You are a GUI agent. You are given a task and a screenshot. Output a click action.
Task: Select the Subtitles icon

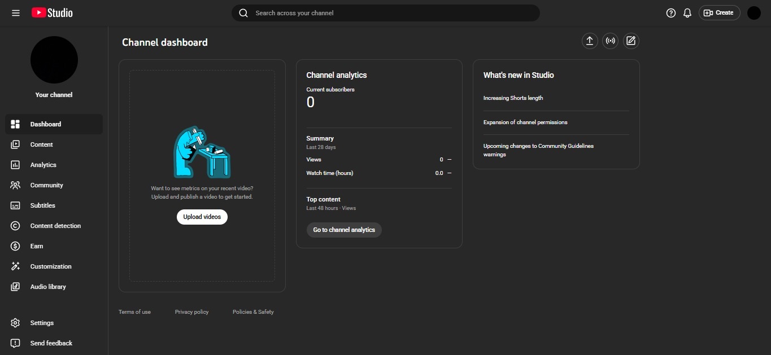click(x=15, y=205)
